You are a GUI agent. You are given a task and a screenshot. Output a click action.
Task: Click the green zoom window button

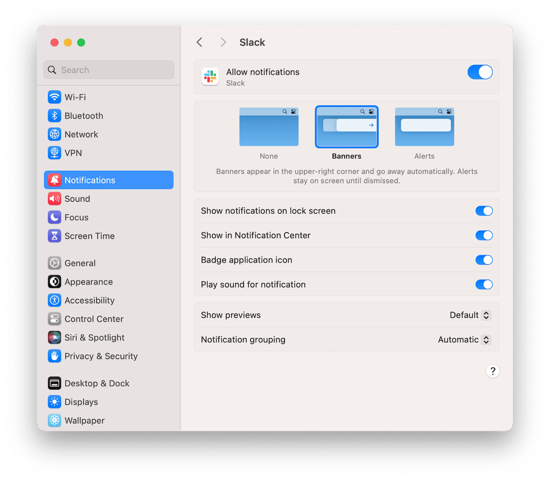pos(81,42)
